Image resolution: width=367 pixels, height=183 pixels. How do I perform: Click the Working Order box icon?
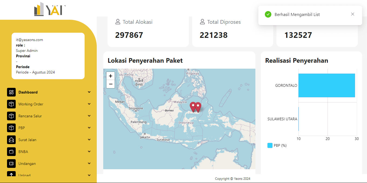click(11, 104)
